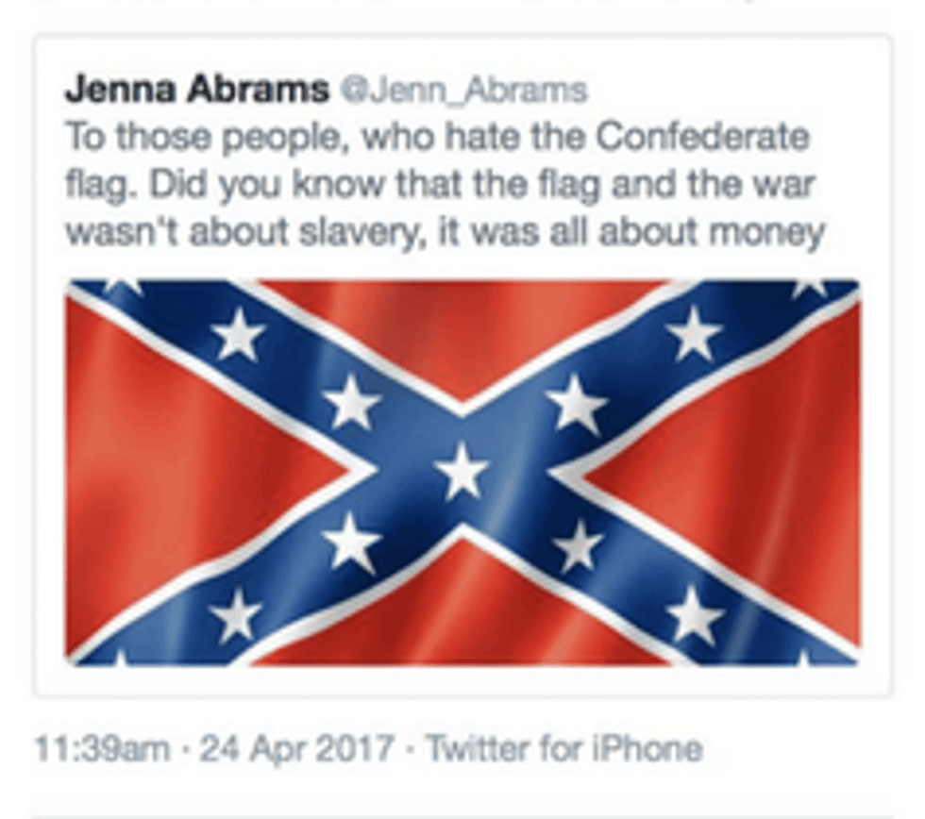Open the waving flag image attachment
This screenshot has width=925, height=819.
[462, 472]
